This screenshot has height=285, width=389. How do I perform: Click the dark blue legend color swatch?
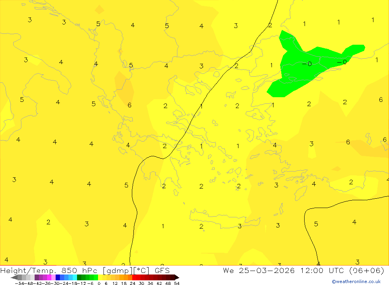click(x=58, y=277)
